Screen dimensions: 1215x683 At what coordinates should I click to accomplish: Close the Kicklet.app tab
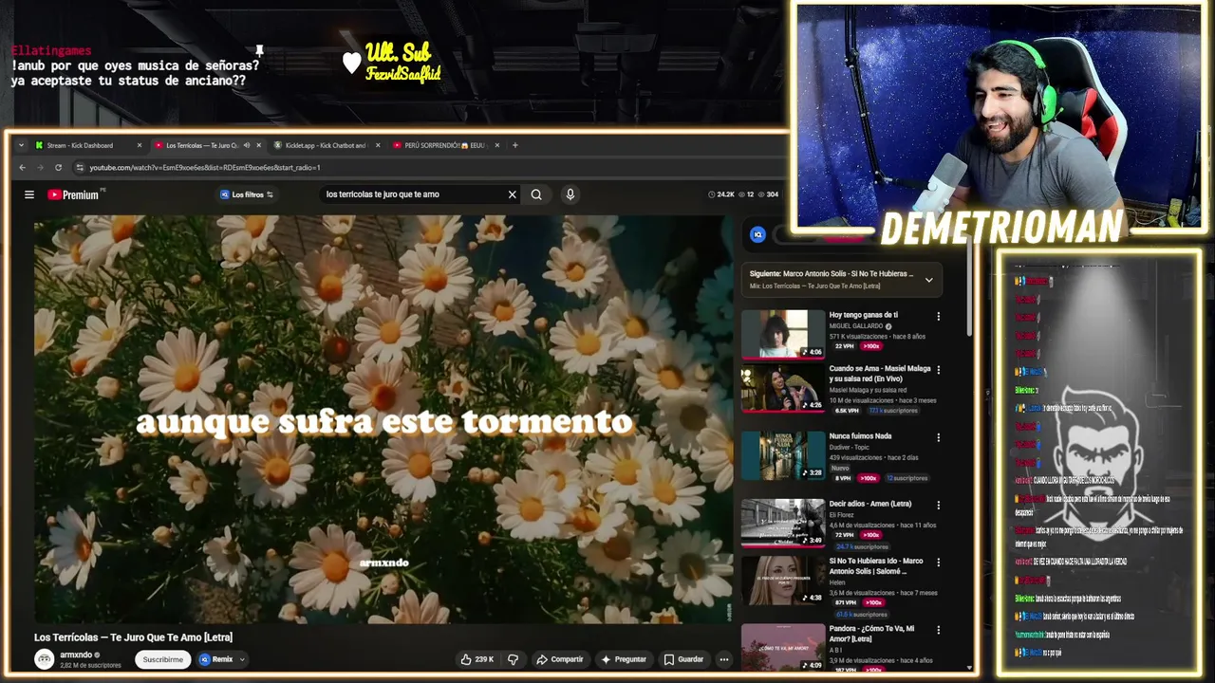coord(378,145)
